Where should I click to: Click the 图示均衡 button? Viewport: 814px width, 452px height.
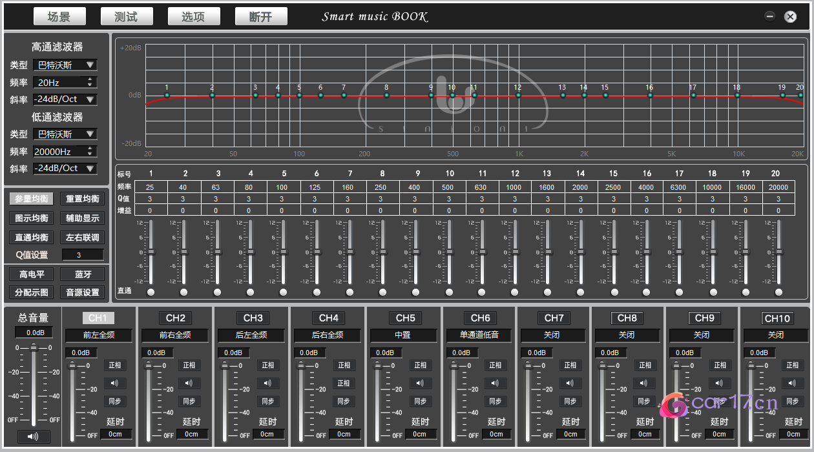pos(32,218)
